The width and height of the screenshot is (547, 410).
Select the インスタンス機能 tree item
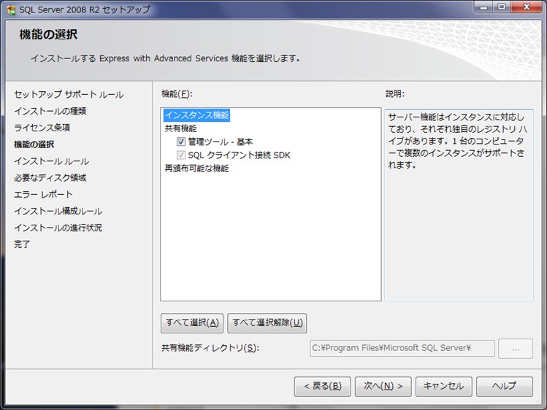196,115
